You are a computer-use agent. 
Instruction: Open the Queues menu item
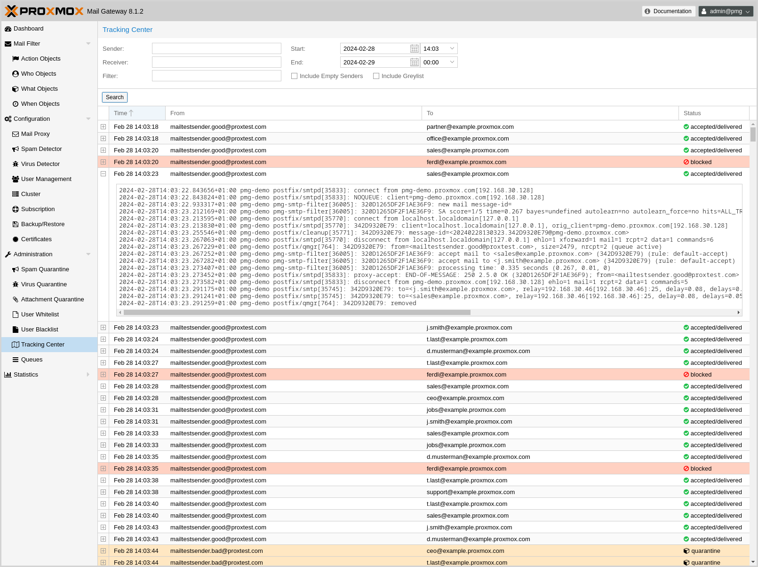[x=32, y=360]
